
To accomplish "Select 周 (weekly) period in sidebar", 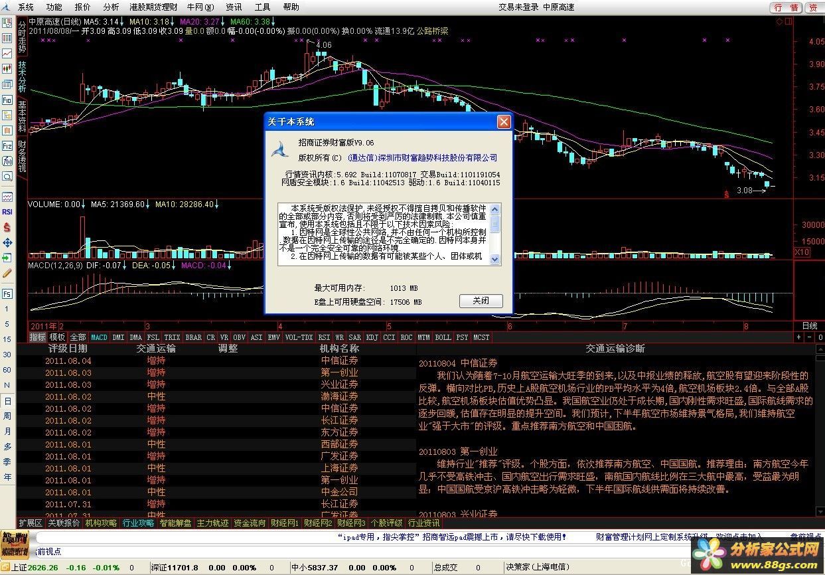I will click(x=7, y=416).
